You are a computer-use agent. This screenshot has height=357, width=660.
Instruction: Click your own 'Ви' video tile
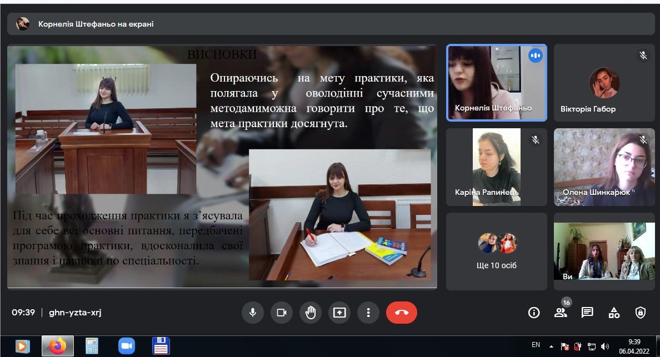tap(604, 252)
